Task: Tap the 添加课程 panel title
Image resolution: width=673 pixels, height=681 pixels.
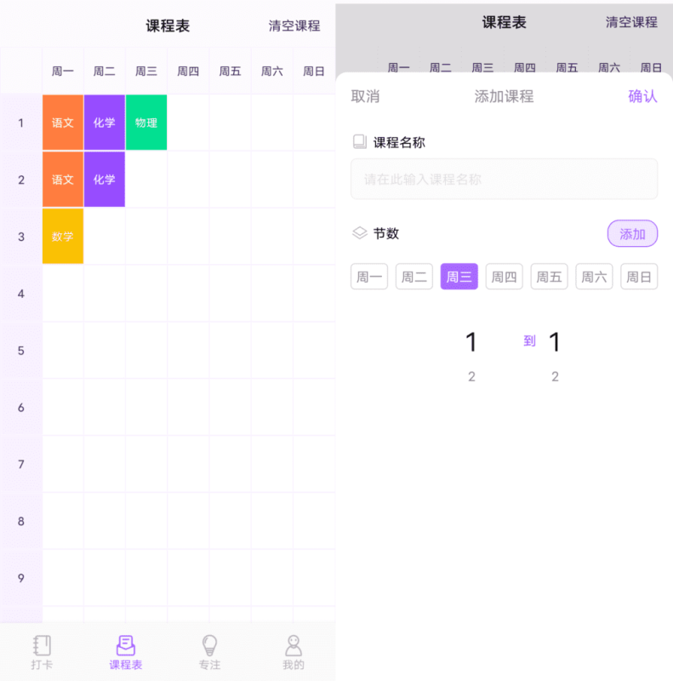Action: click(x=504, y=96)
